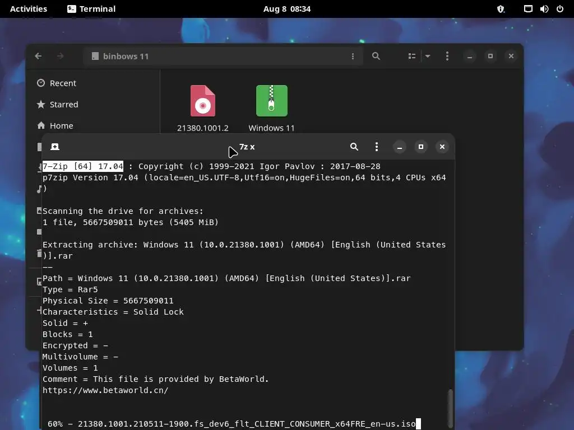574x430 pixels.
Task: Minimize the Files window
Action: click(x=470, y=56)
